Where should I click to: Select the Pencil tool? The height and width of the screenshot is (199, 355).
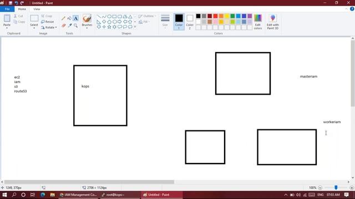[x=64, y=18]
